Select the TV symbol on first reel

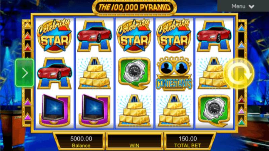point(54,111)
